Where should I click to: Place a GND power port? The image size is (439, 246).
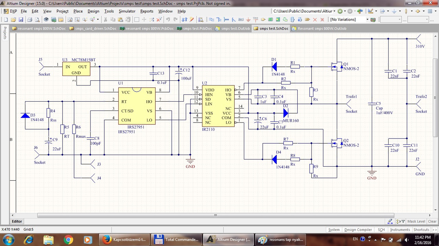pyautogui.click(x=248, y=20)
